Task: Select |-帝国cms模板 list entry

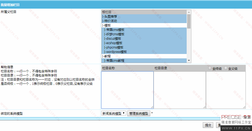Action: [x=144, y=30]
